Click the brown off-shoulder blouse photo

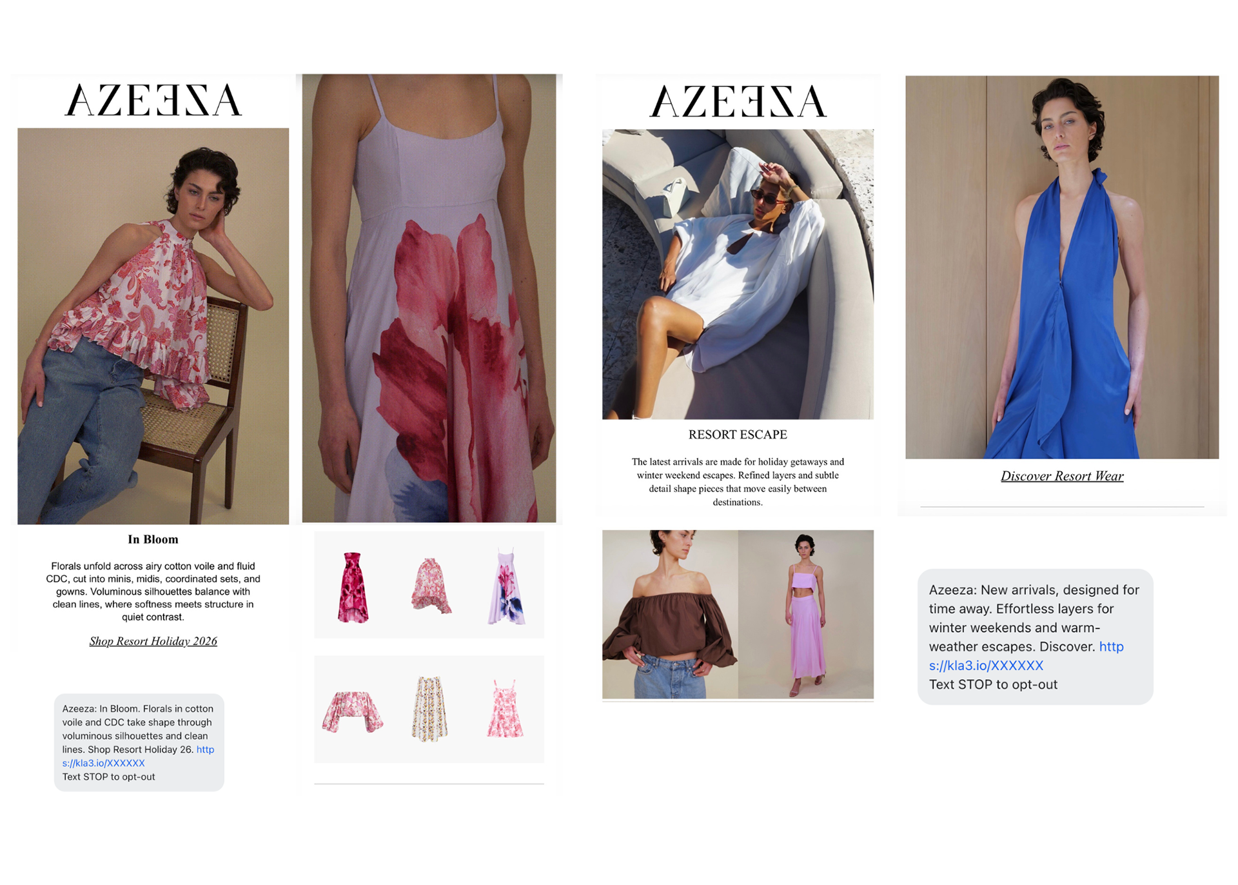[670, 615]
